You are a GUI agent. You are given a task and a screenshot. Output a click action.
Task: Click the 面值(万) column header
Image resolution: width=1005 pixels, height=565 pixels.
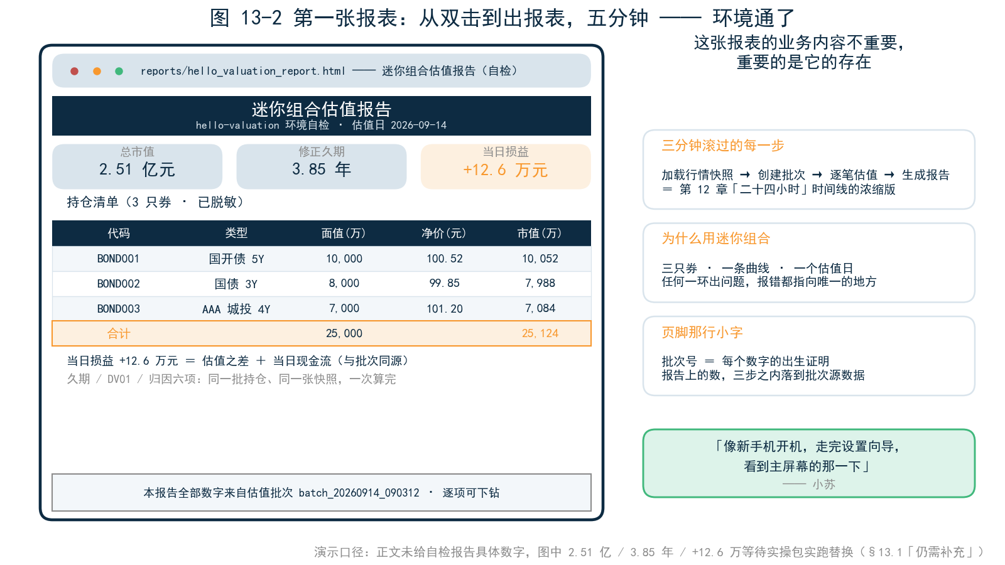pos(344,234)
